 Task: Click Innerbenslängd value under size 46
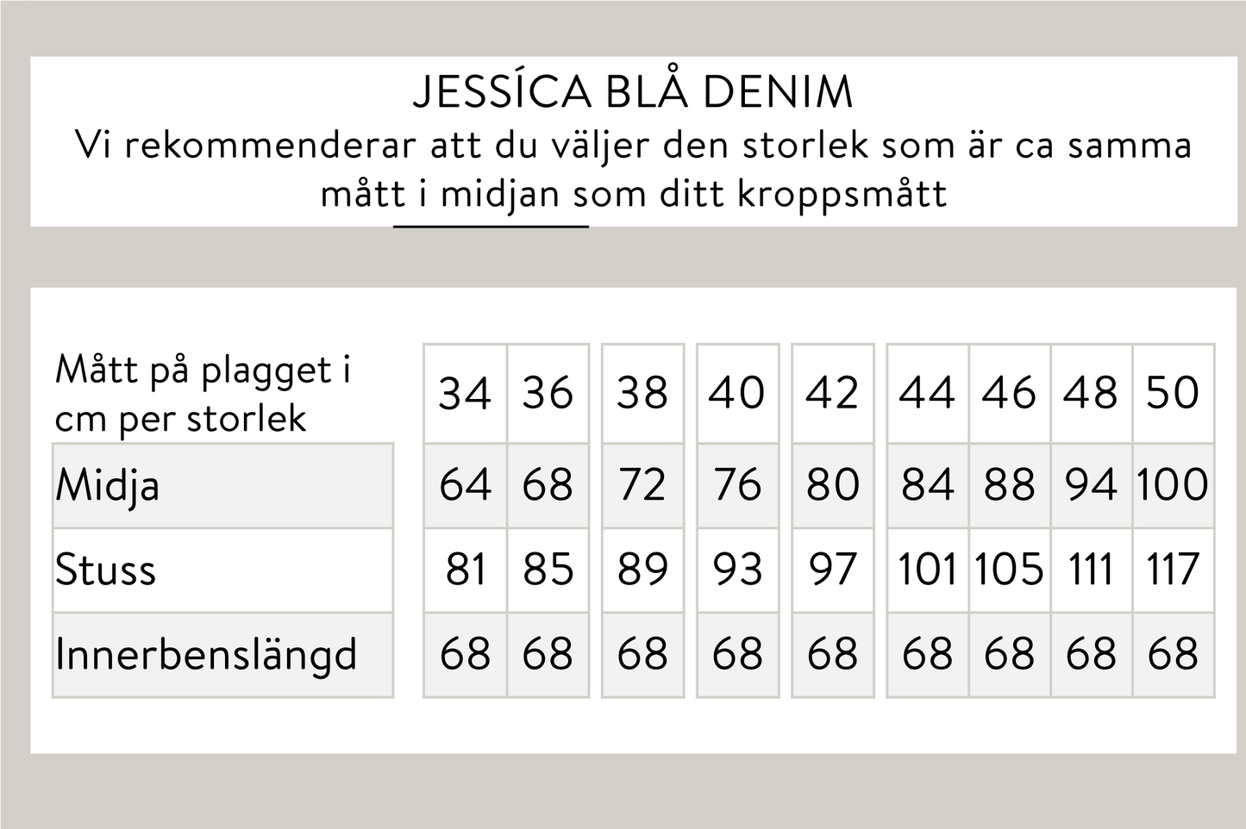point(1009,654)
